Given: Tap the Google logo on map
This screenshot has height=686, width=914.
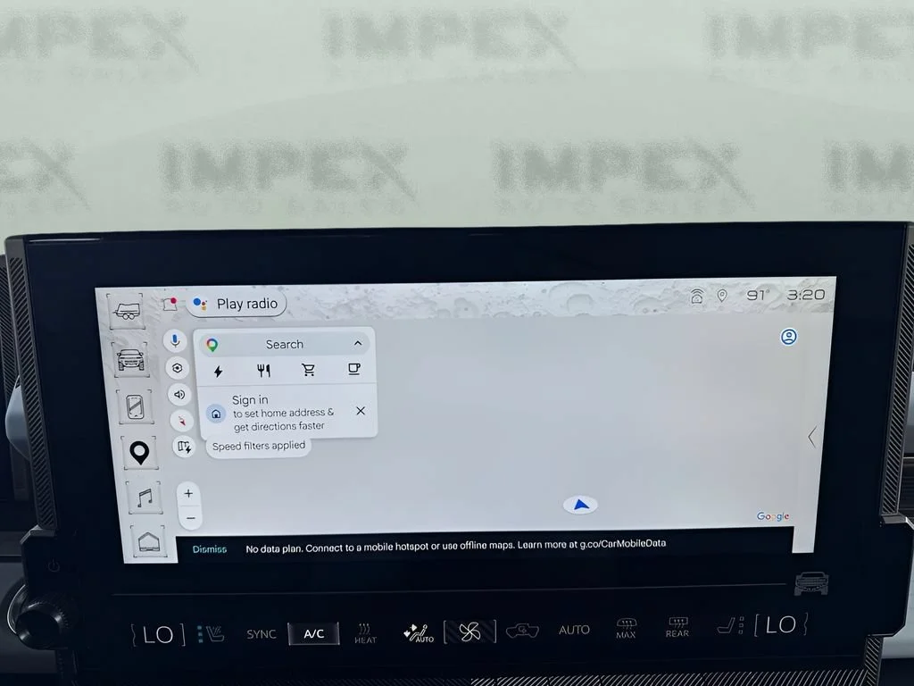Looking at the screenshot, I should click(x=773, y=516).
